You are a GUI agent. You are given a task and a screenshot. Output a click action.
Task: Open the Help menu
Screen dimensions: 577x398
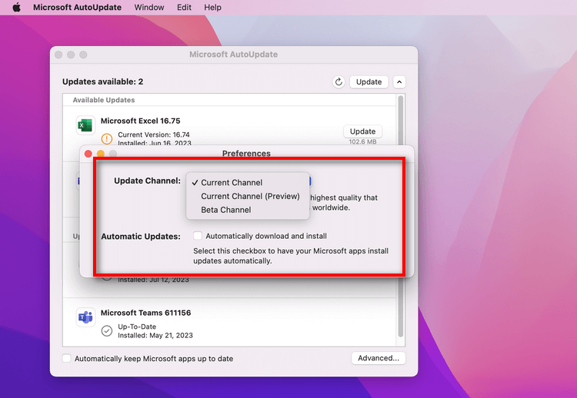(212, 7)
